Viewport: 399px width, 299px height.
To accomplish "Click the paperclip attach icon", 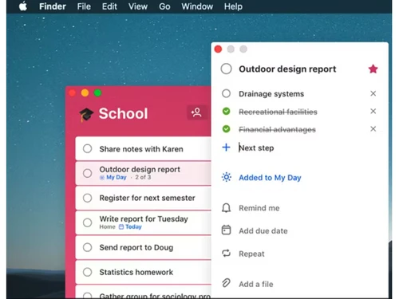I will coord(226,283).
